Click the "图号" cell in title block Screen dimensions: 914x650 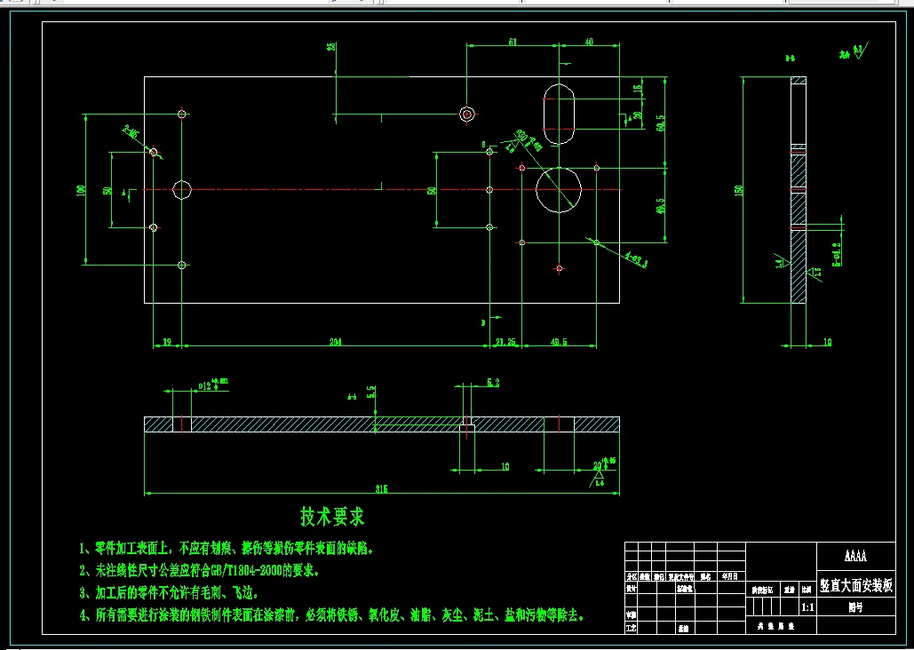tap(855, 607)
